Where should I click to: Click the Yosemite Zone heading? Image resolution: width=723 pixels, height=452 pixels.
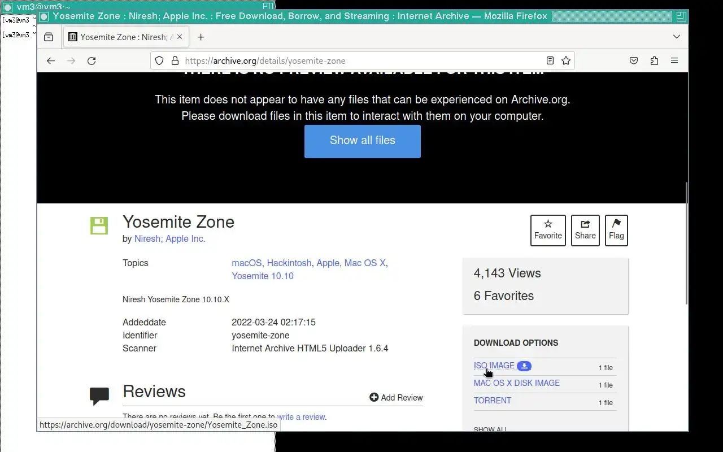coord(178,221)
